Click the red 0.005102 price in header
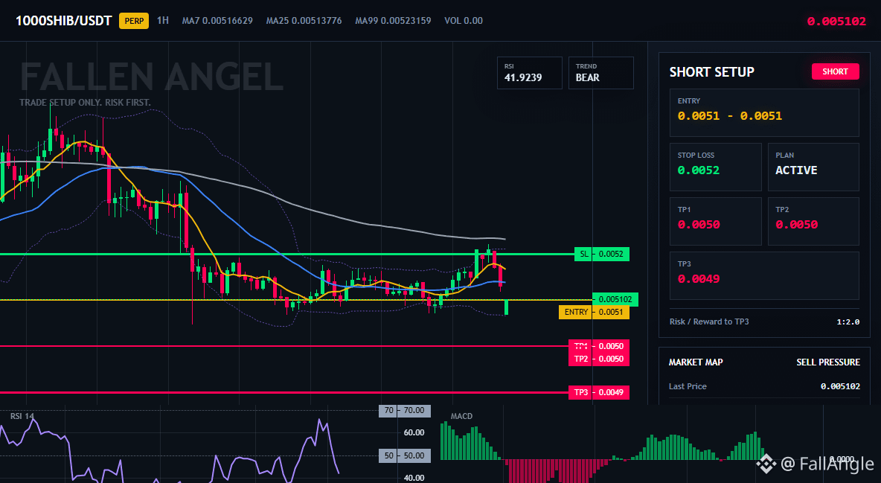 click(x=836, y=22)
